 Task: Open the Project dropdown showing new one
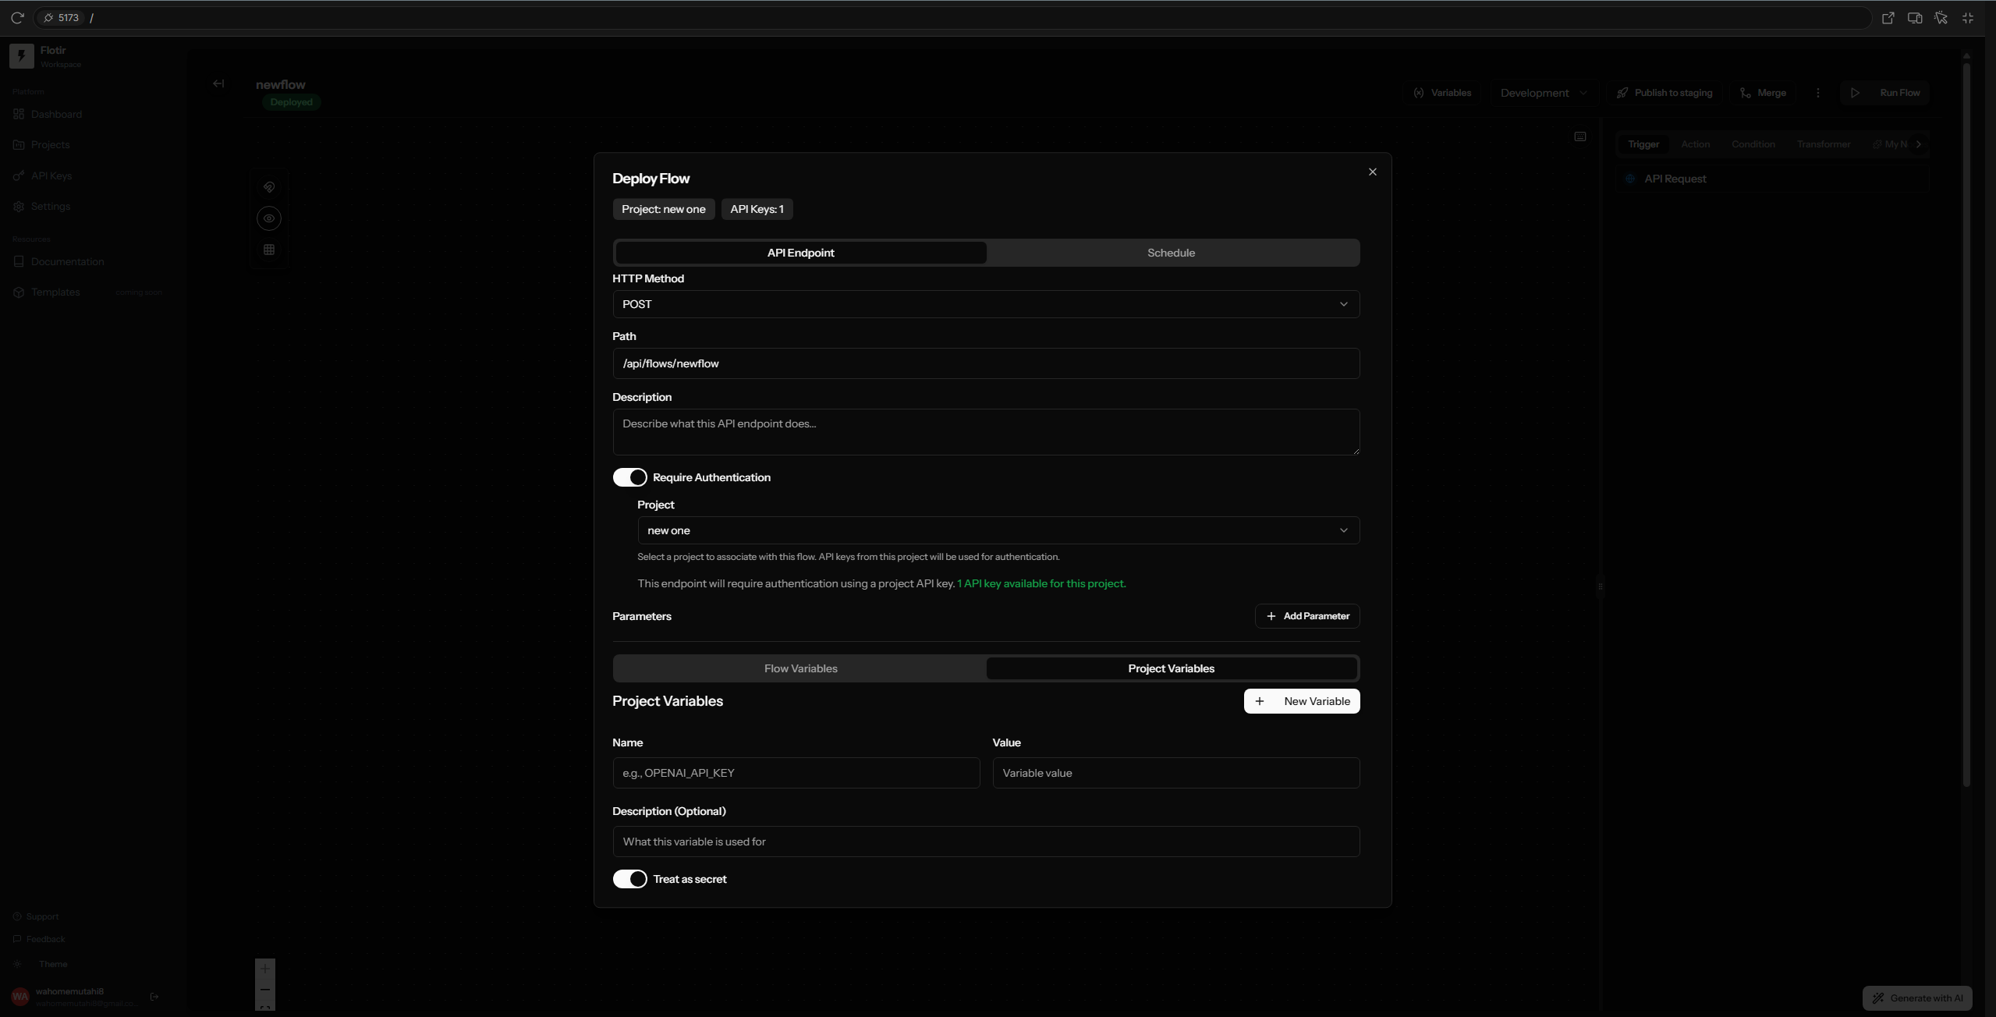pyautogui.click(x=998, y=530)
